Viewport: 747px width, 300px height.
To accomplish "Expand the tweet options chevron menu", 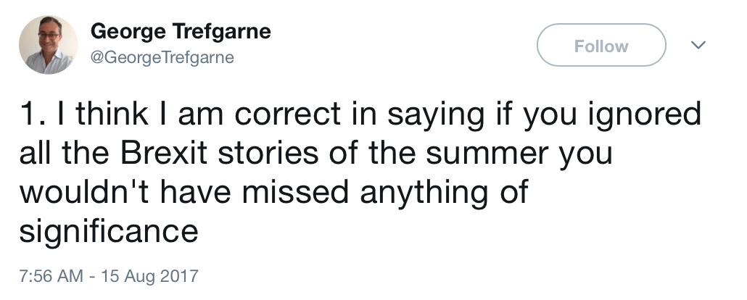I will (698, 46).
